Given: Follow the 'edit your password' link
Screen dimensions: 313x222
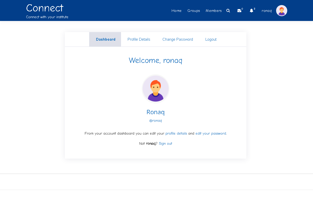Looking at the screenshot, I should pos(211,133).
